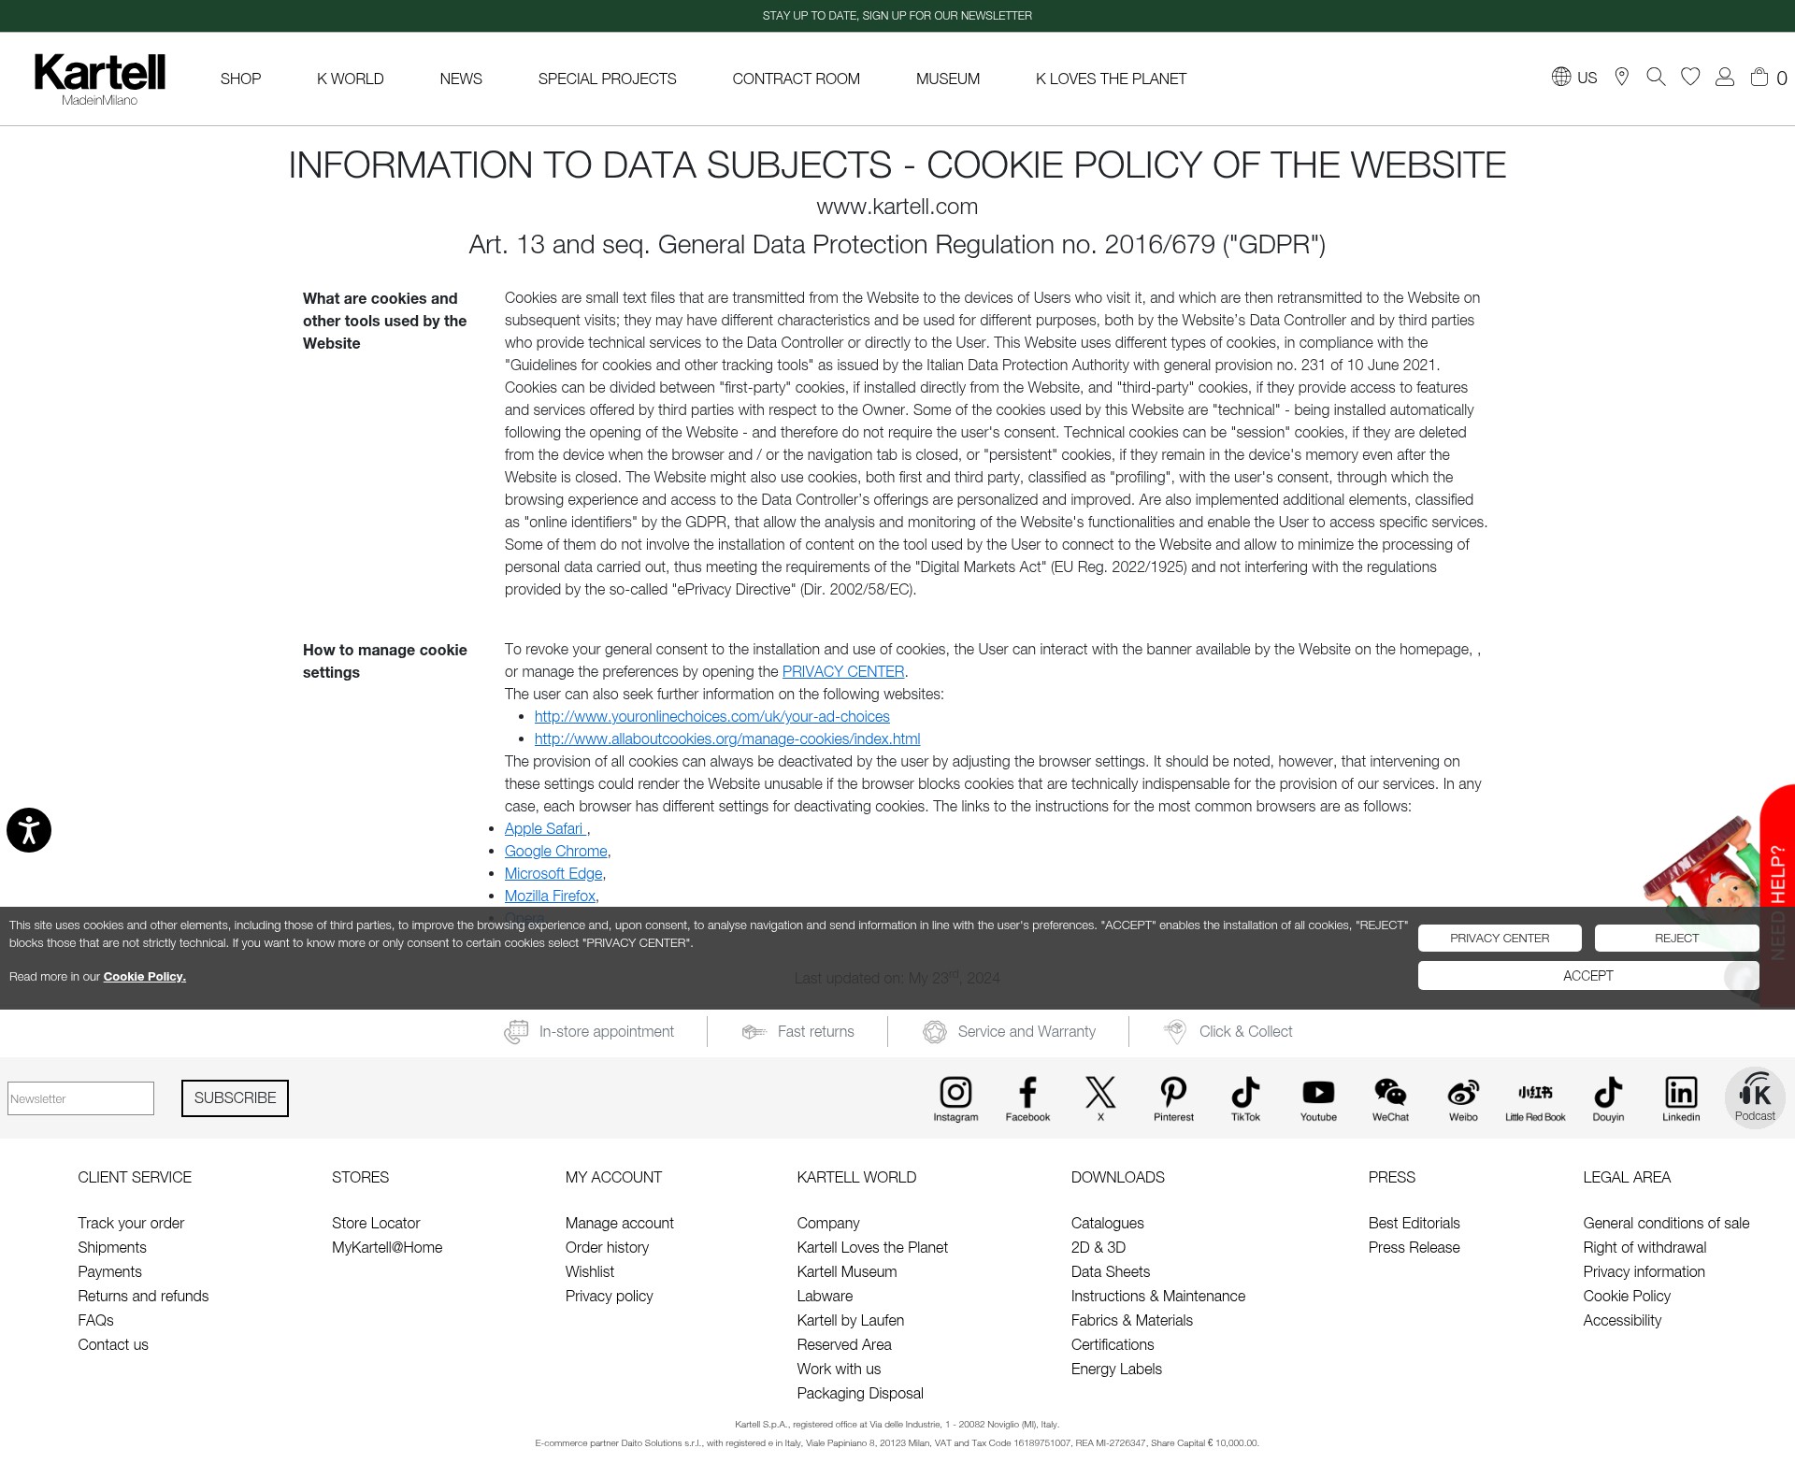Open Microsoft Edge cookie instructions
The image size is (1795, 1463).
coord(553,874)
